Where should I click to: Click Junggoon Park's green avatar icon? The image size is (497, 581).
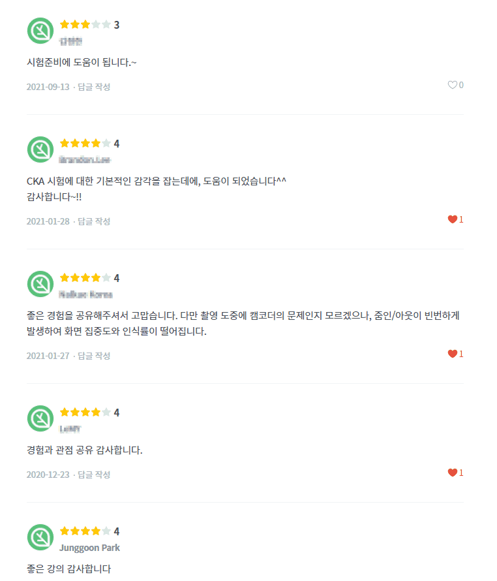(x=40, y=537)
